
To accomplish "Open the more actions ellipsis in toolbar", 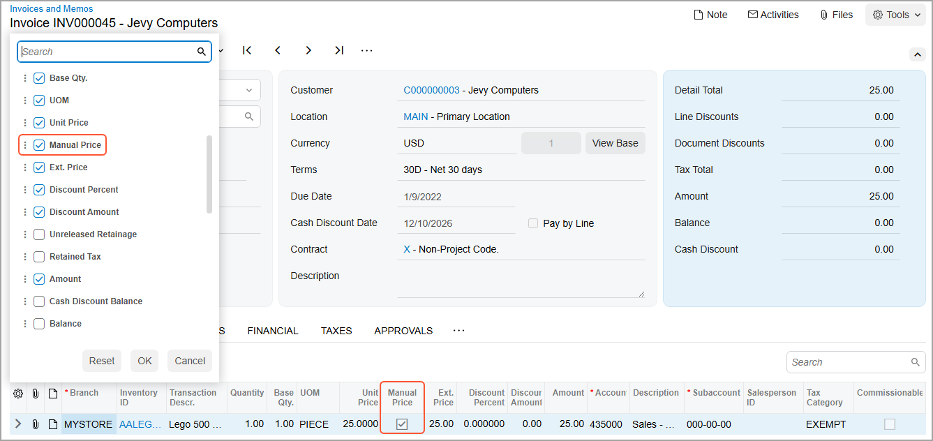I will [367, 50].
